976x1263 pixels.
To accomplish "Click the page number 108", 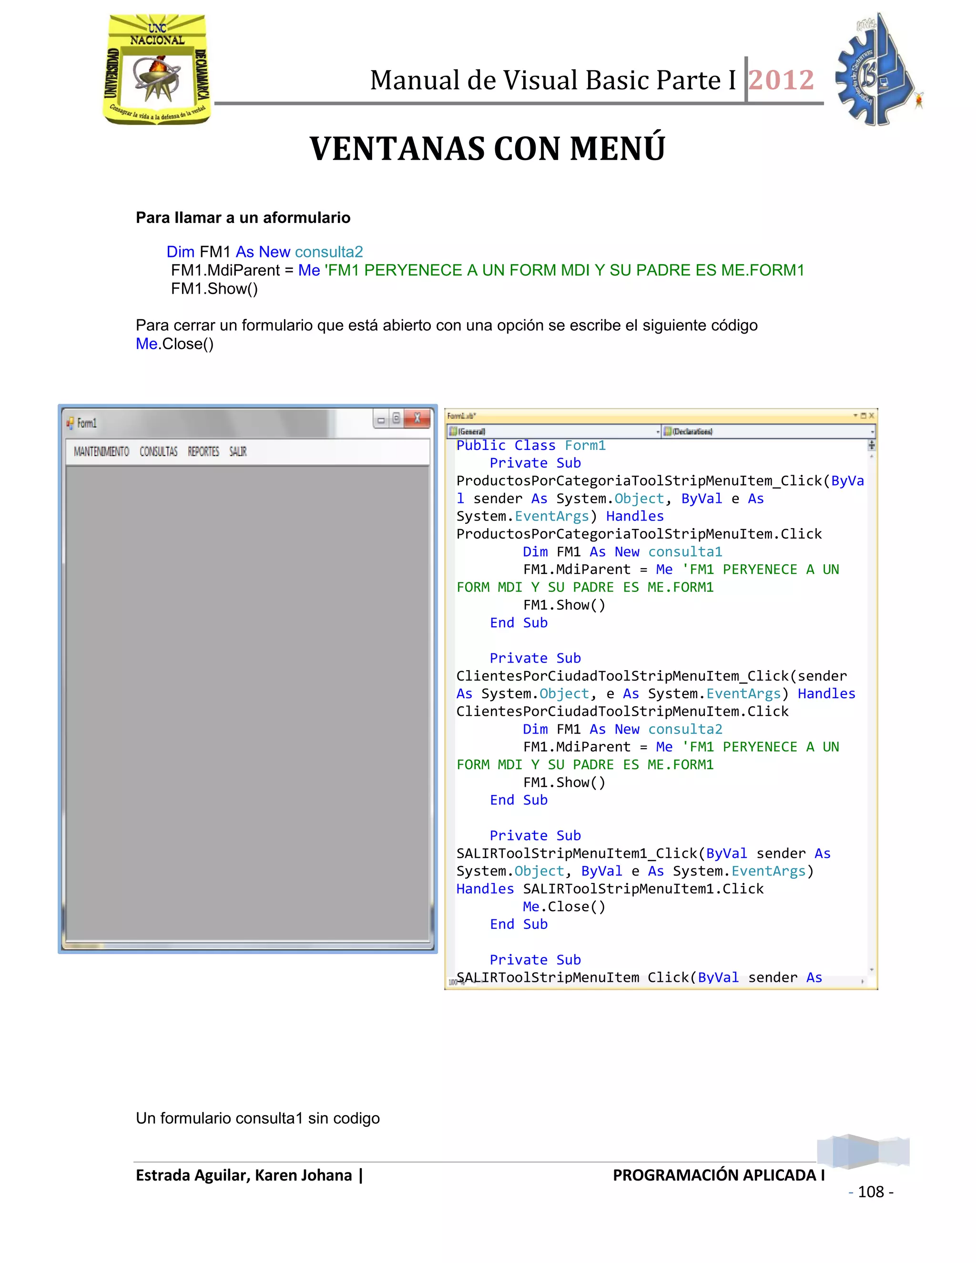I will [871, 1192].
